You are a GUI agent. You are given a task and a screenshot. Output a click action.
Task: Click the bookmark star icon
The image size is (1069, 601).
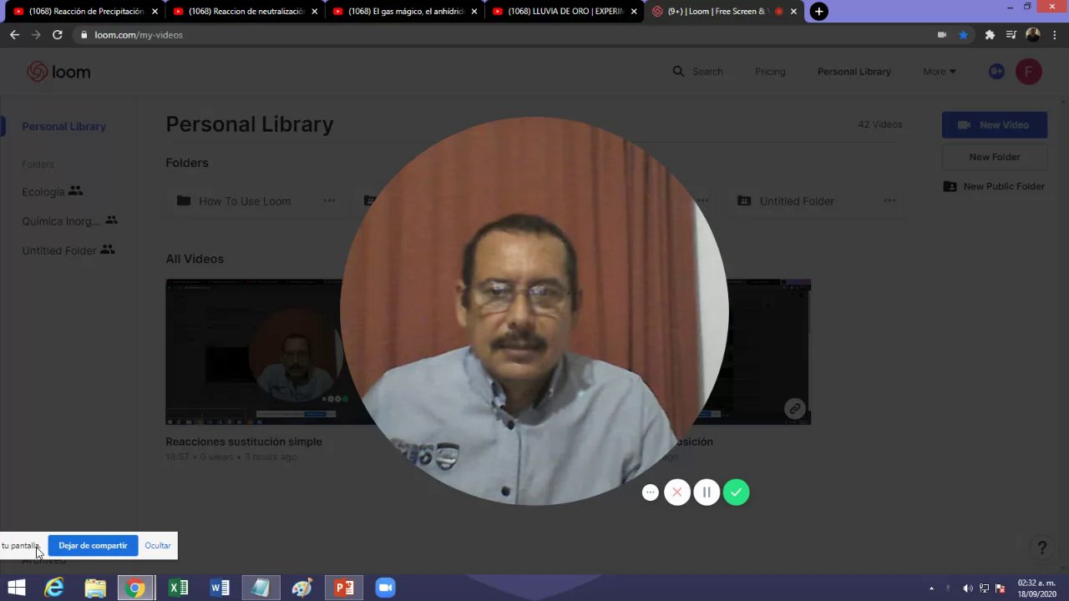pyautogui.click(x=963, y=35)
